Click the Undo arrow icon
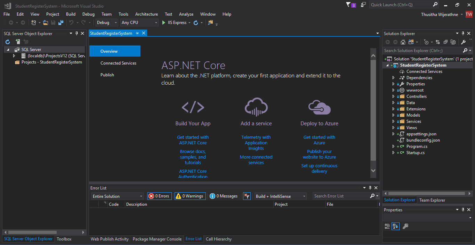475x245 pixels. click(71, 23)
